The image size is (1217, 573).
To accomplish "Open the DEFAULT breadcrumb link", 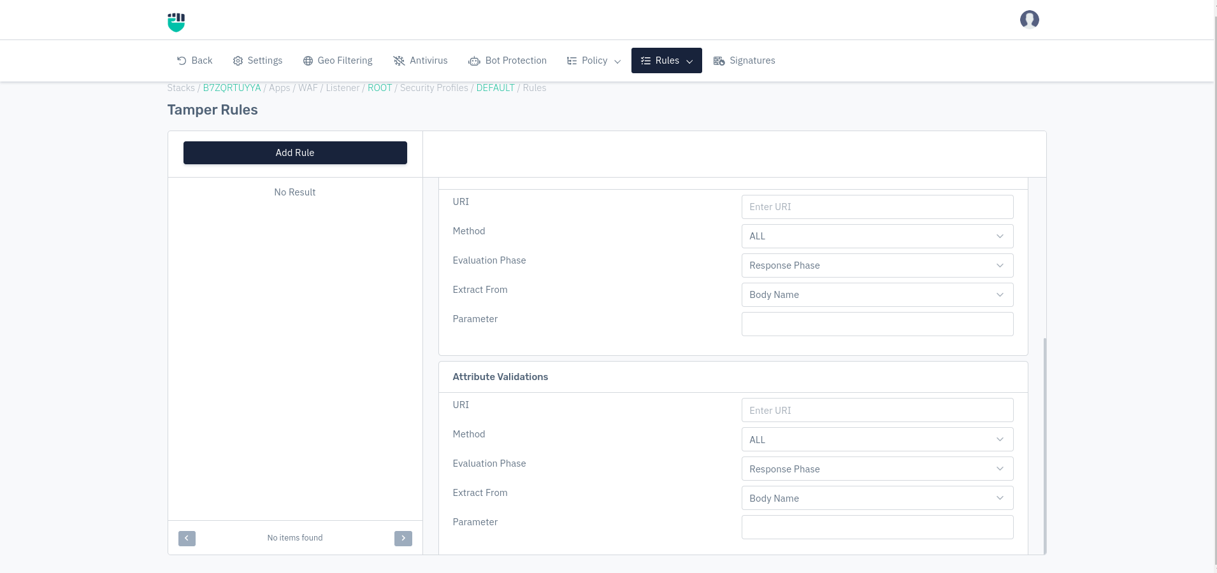I will tap(495, 88).
